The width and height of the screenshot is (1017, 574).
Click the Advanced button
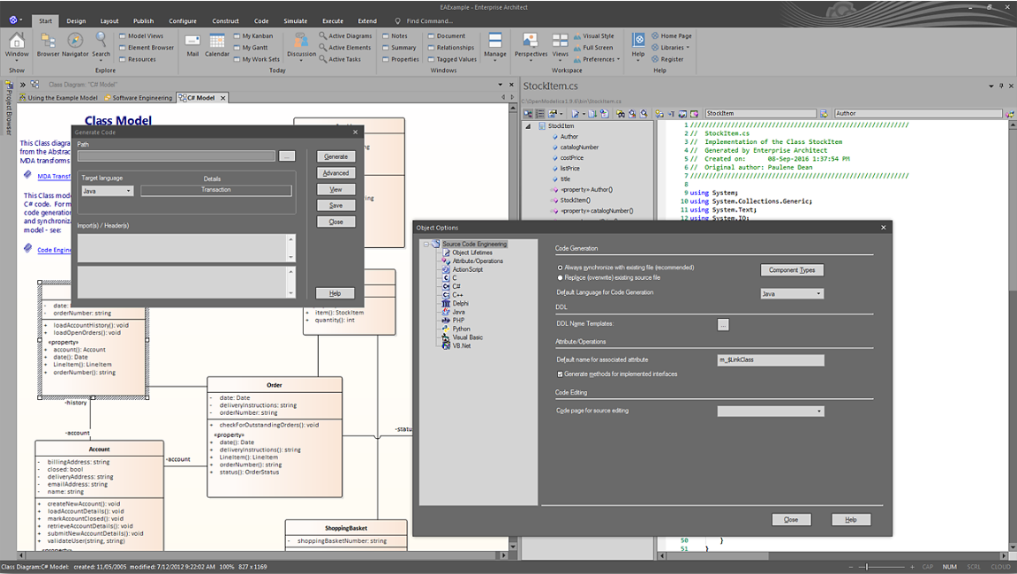[x=336, y=173]
